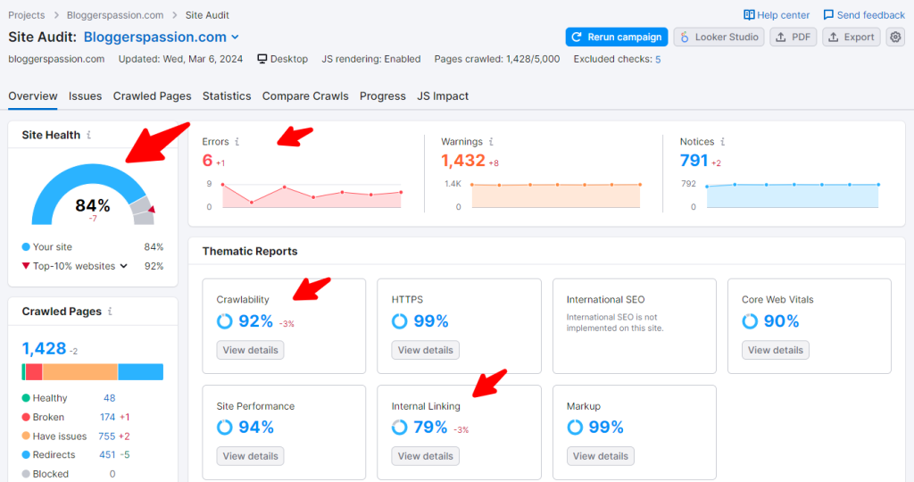
Task: Click the Markup progress ring icon
Action: click(575, 428)
